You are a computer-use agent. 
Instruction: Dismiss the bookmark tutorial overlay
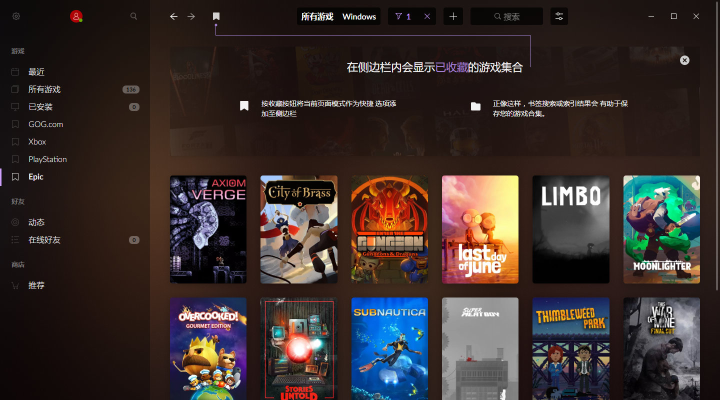(x=684, y=60)
